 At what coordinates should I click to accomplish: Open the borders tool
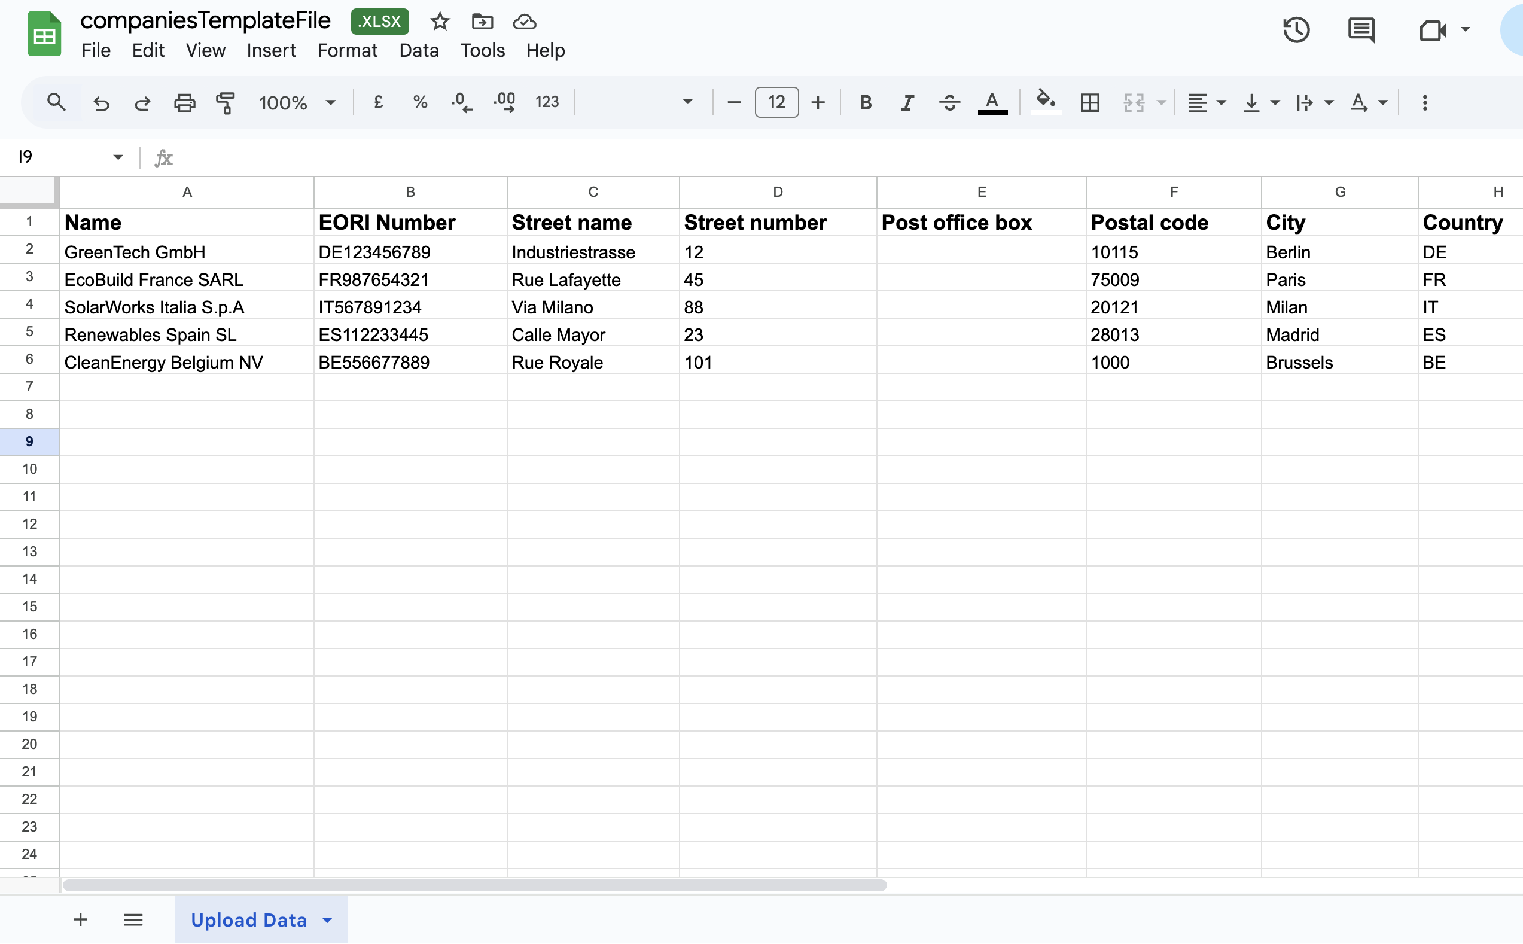coord(1090,102)
